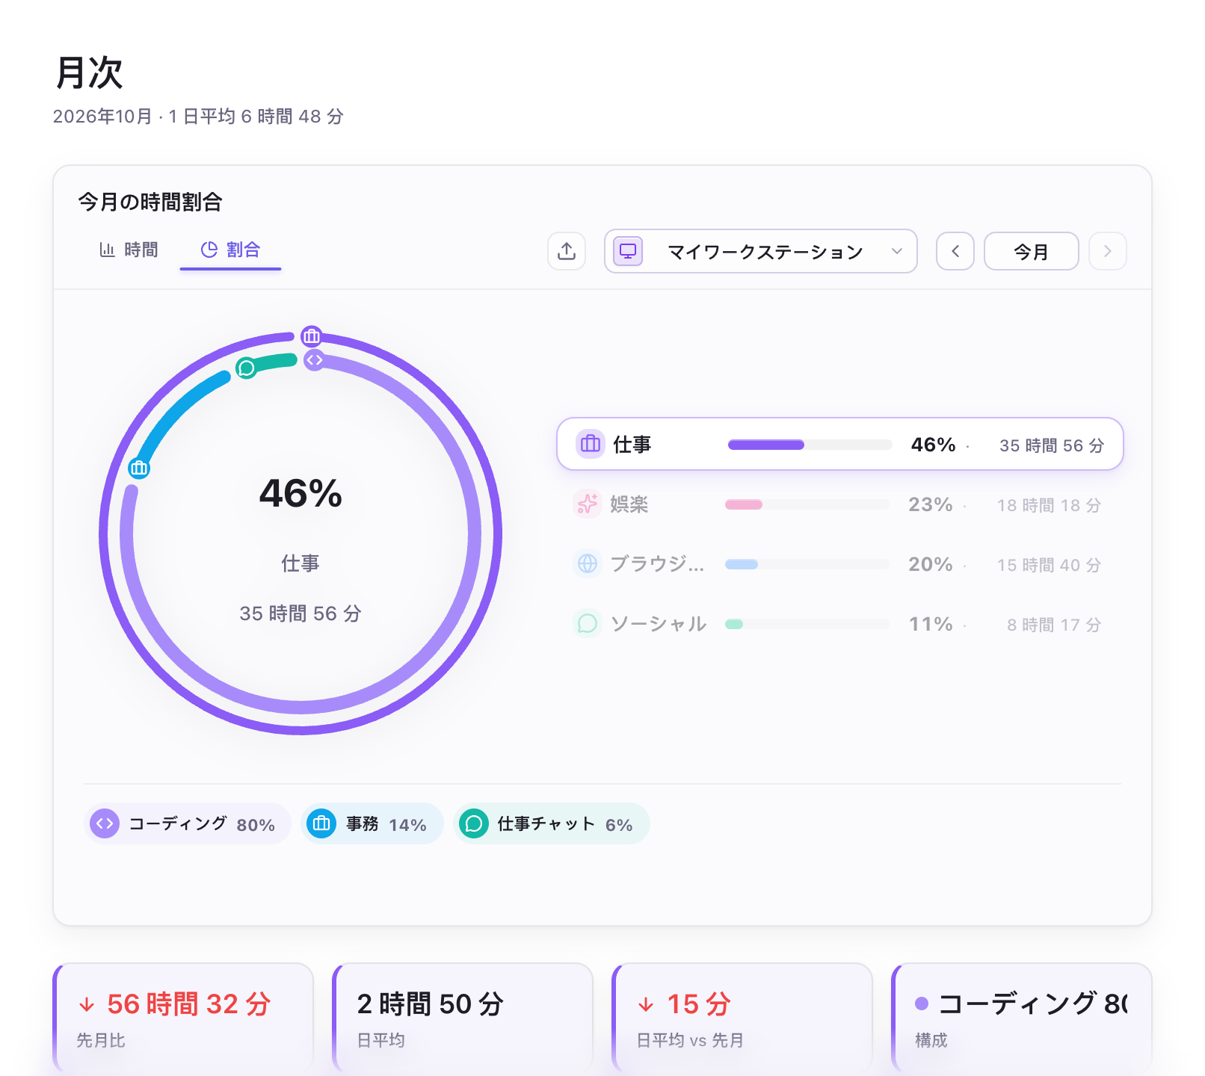Click the 18 時間 18 分 value

[1049, 505]
